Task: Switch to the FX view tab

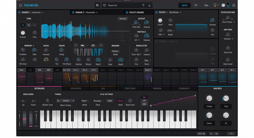Action: pos(196,6)
